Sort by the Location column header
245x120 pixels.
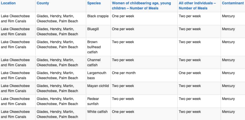[x=8, y=3]
